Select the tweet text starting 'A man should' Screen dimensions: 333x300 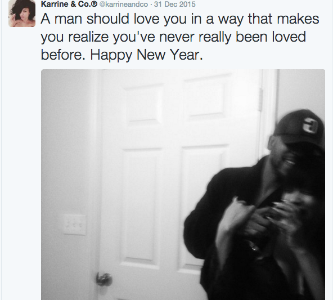pyautogui.click(x=180, y=37)
